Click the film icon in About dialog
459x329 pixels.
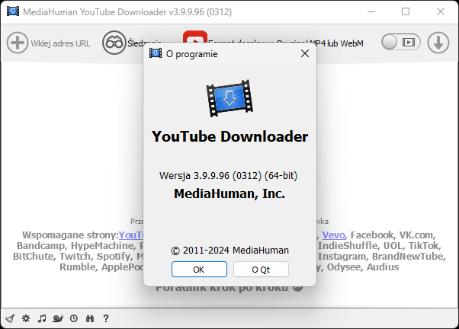[x=230, y=98]
